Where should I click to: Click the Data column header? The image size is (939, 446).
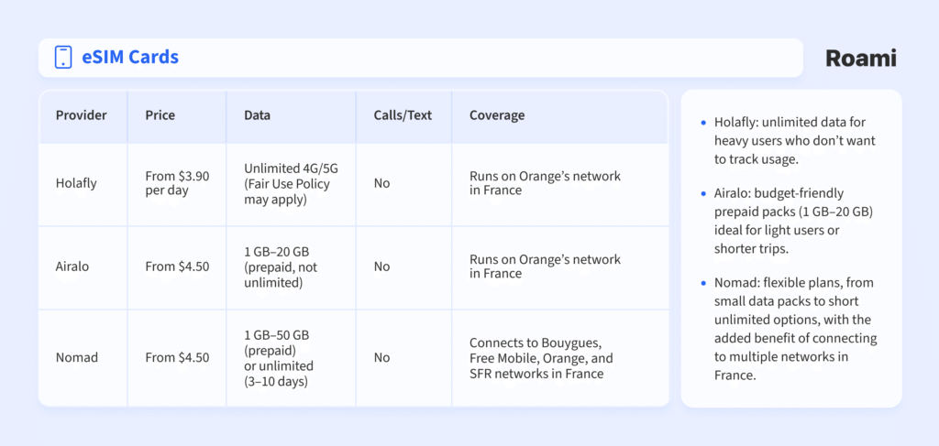(257, 115)
